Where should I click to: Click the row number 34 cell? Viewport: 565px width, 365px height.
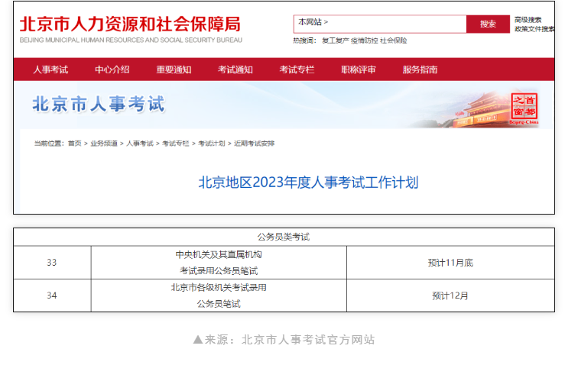(52, 296)
